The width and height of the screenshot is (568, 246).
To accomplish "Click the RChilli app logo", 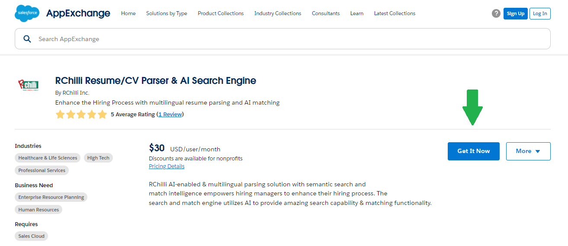I will [28, 85].
